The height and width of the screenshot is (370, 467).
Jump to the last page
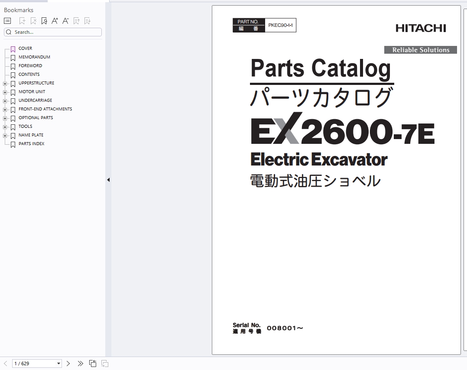pos(81,364)
